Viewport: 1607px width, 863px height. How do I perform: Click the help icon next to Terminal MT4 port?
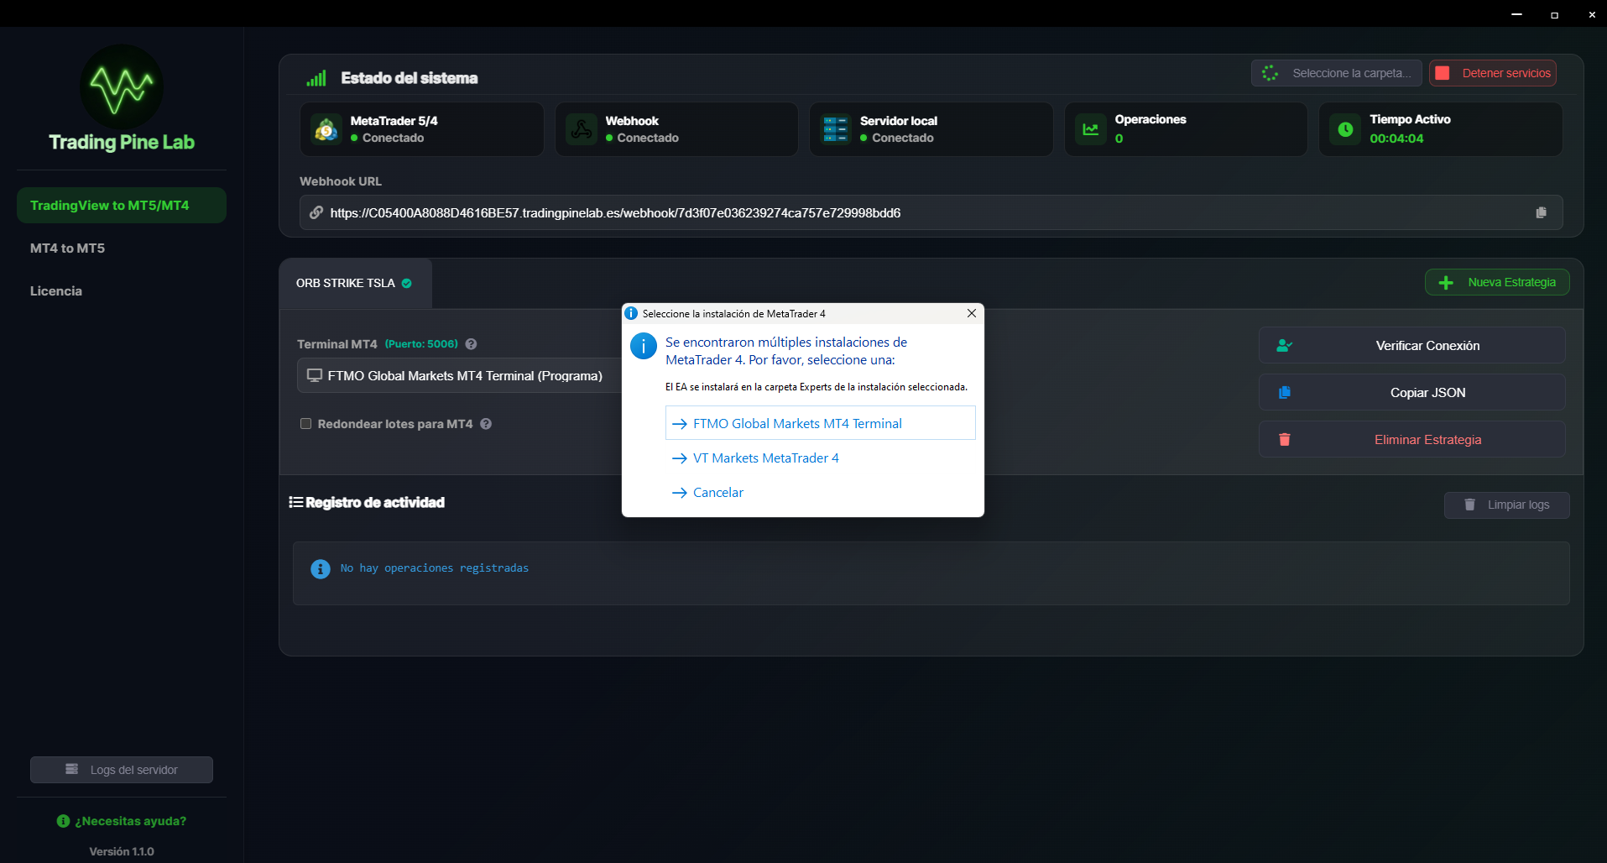coord(471,344)
